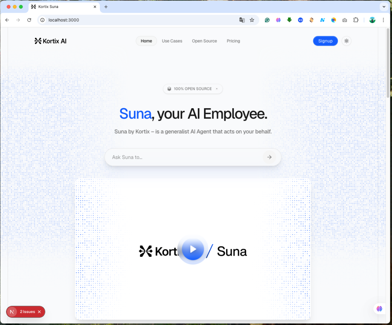Open the translate page icon

(x=242, y=20)
